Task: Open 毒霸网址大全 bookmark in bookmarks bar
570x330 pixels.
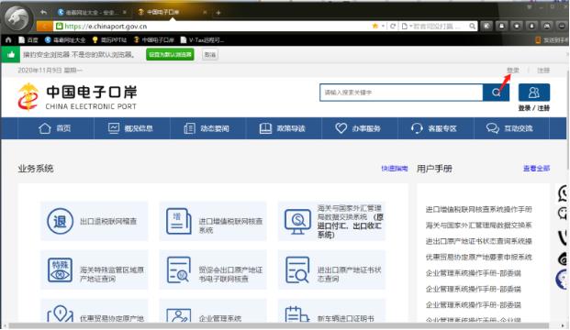Action: point(65,40)
